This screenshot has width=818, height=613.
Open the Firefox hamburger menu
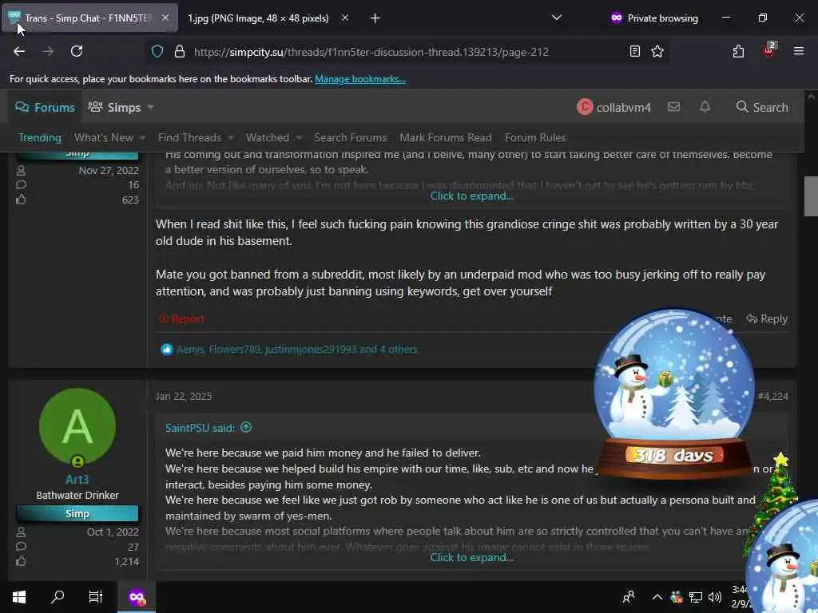(799, 51)
